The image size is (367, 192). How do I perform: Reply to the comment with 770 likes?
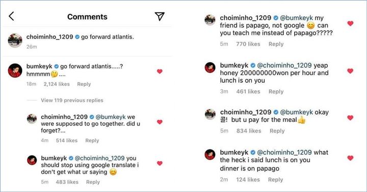coord(276,44)
